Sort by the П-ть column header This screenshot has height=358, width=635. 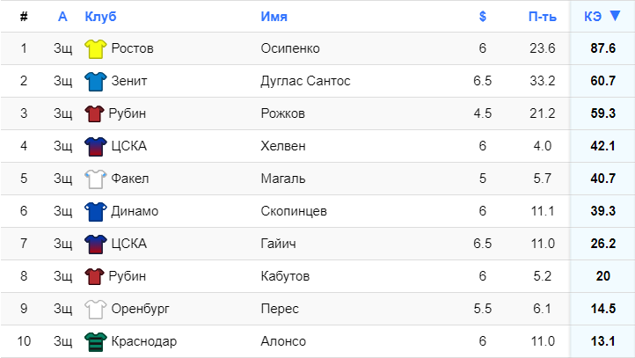pyautogui.click(x=543, y=17)
